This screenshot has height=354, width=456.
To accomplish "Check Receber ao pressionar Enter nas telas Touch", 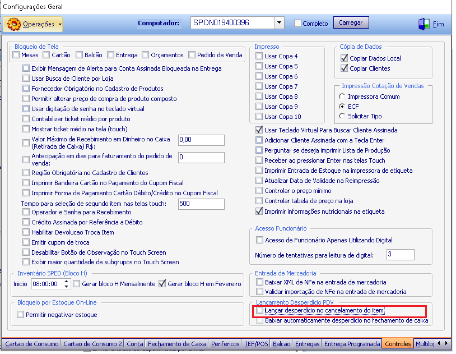I will [x=259, y=160].
